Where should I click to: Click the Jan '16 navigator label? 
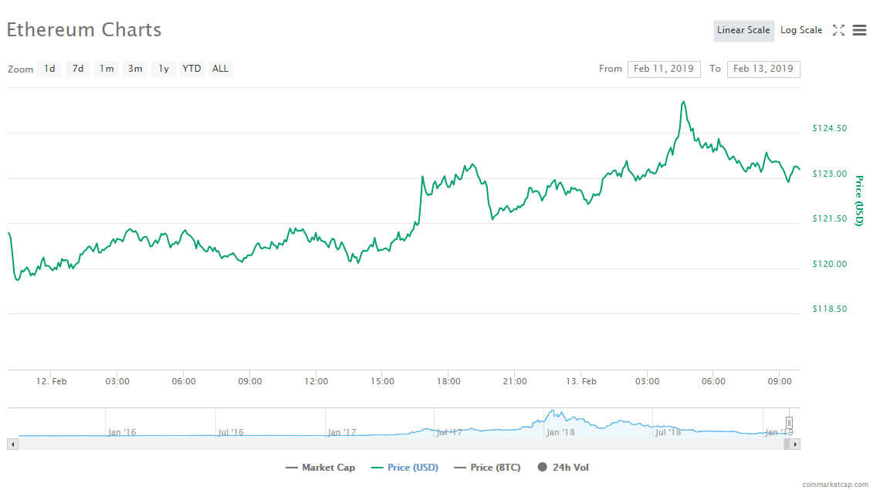(122, 433)
